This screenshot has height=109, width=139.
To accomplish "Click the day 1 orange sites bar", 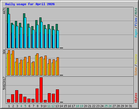I will (x=9, y=63).
